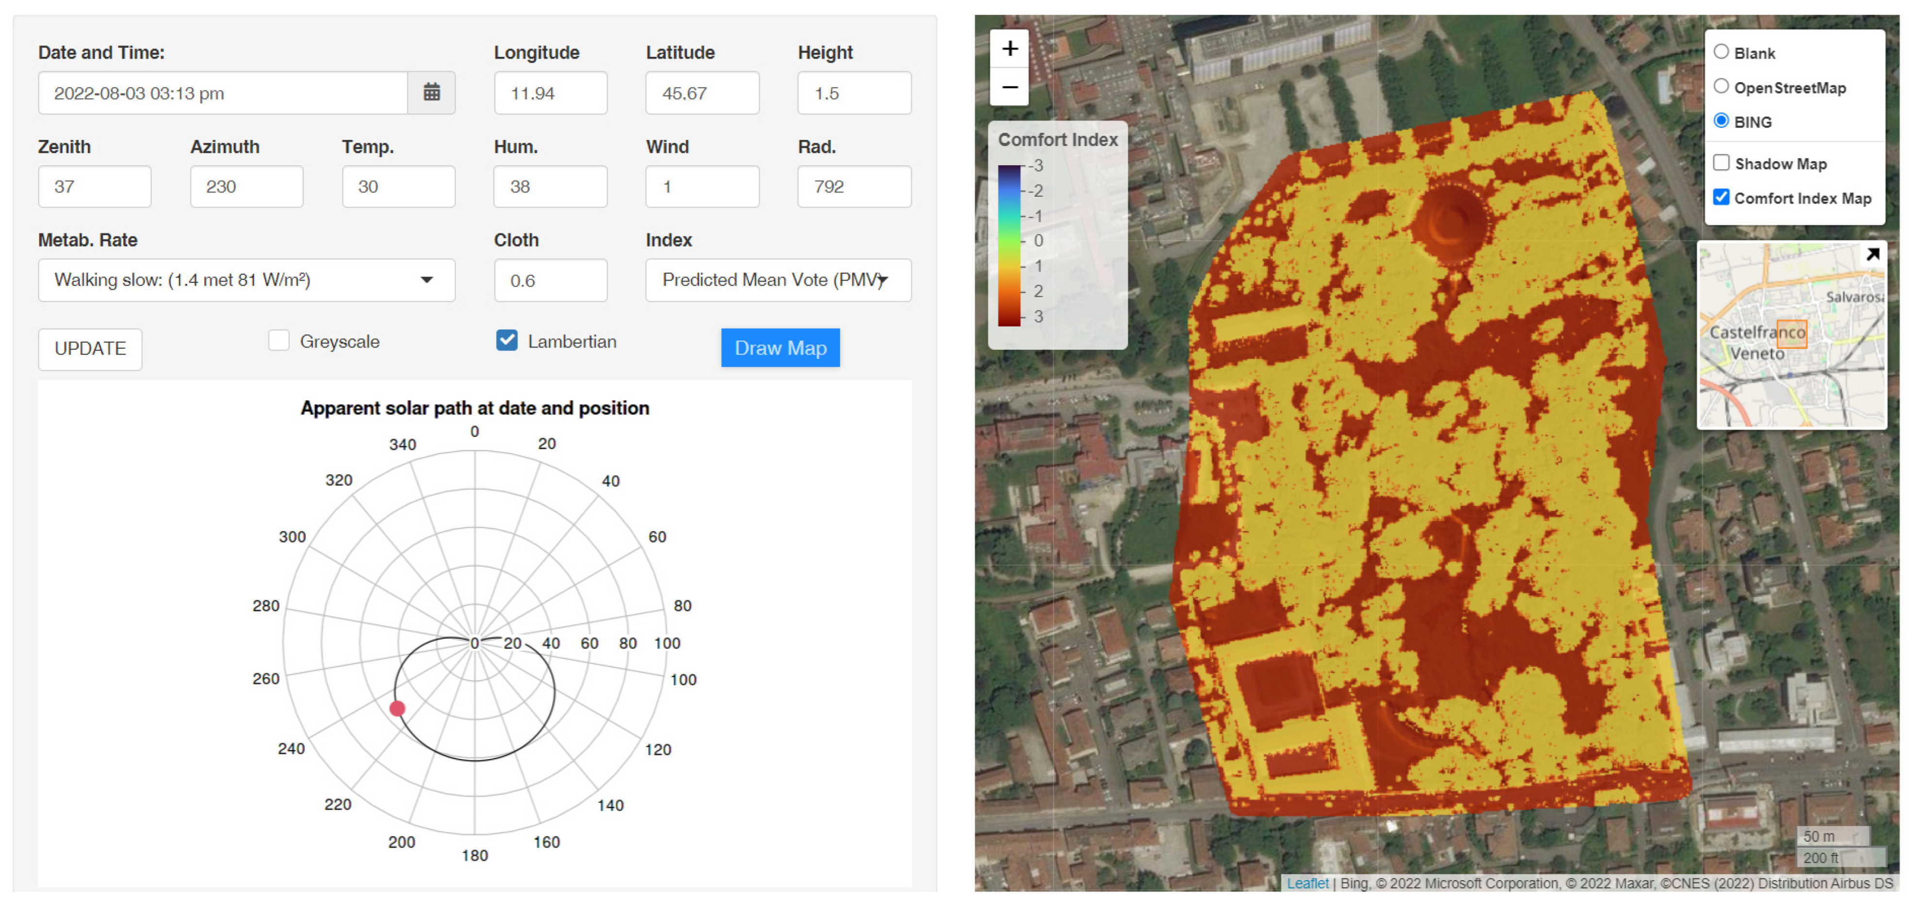Select the BING base layer
This screenshot has height=903, width=1911.
(x=1722, y=121)
